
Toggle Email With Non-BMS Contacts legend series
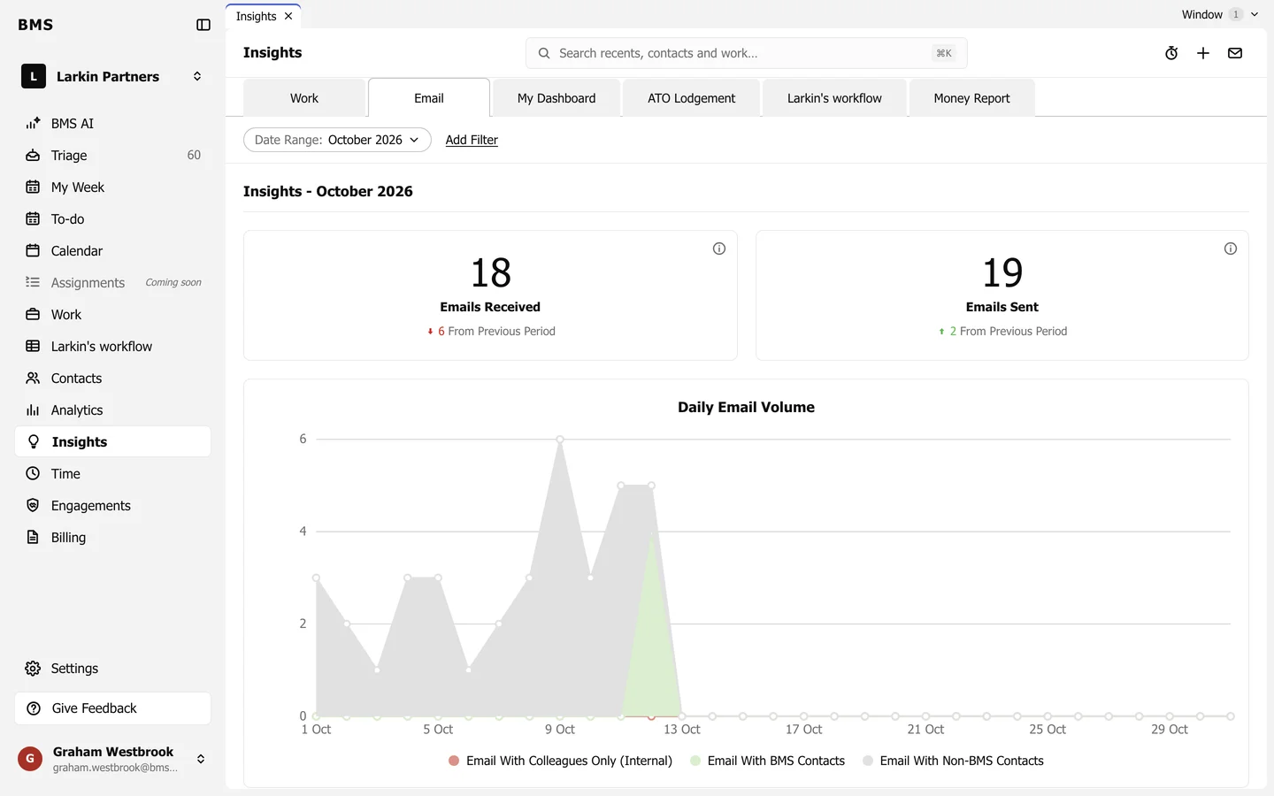coord(953,761)
